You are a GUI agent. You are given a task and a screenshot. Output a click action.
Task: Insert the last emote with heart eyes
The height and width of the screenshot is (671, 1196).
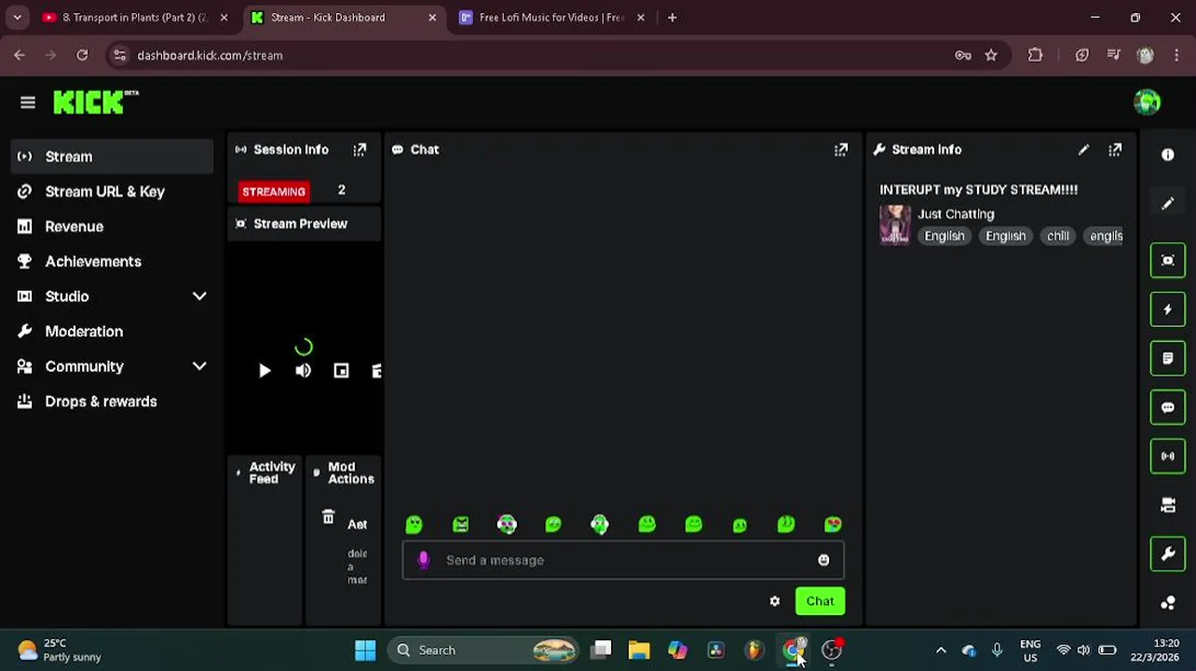click(x=833, y=525)
